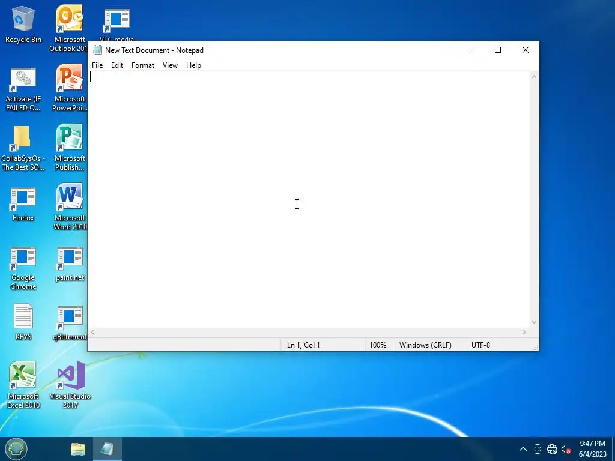This screenshot has height=461, width=615.
Task: Open the Recycle Bin desktop icon
Action: coord(23,24)
